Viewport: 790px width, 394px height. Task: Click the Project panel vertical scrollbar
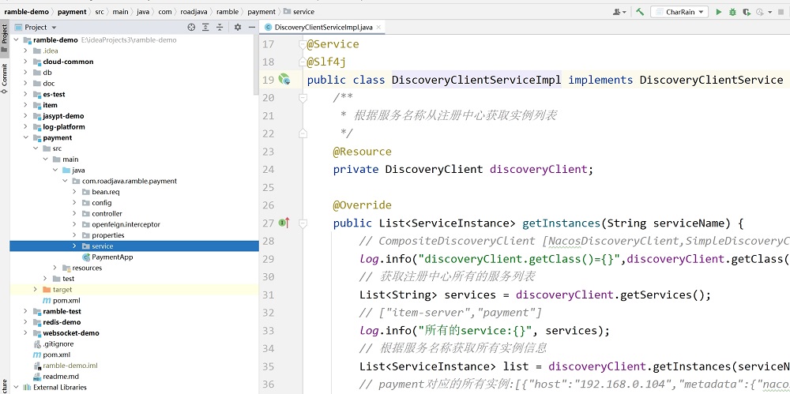256,66
